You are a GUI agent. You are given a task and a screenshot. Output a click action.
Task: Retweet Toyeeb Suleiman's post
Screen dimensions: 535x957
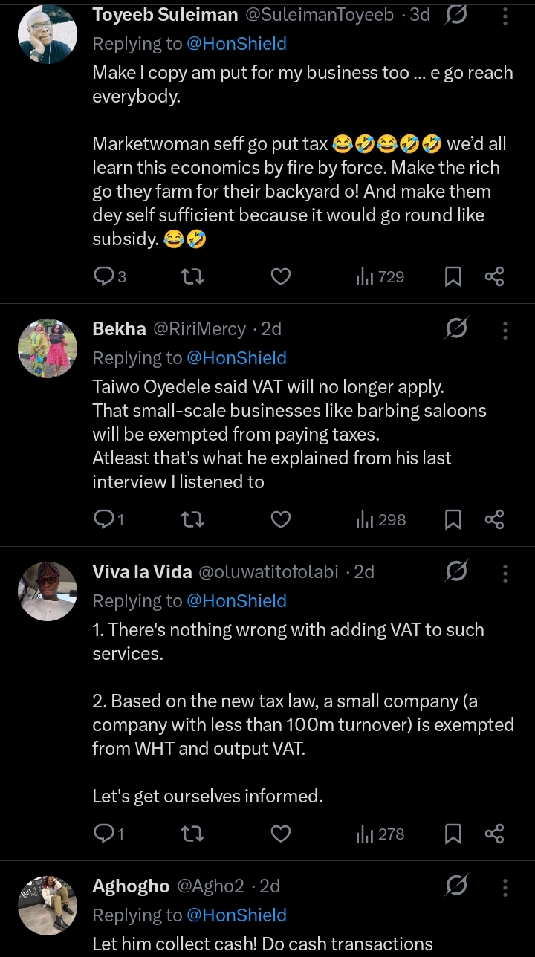[192, 277]
